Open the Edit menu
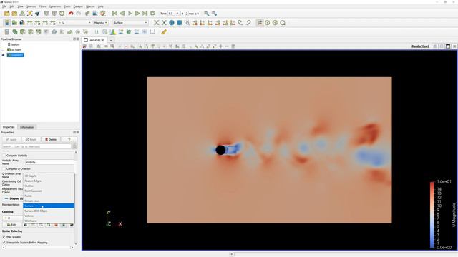The height and width of the screenshot is (257, 458). 12,6
